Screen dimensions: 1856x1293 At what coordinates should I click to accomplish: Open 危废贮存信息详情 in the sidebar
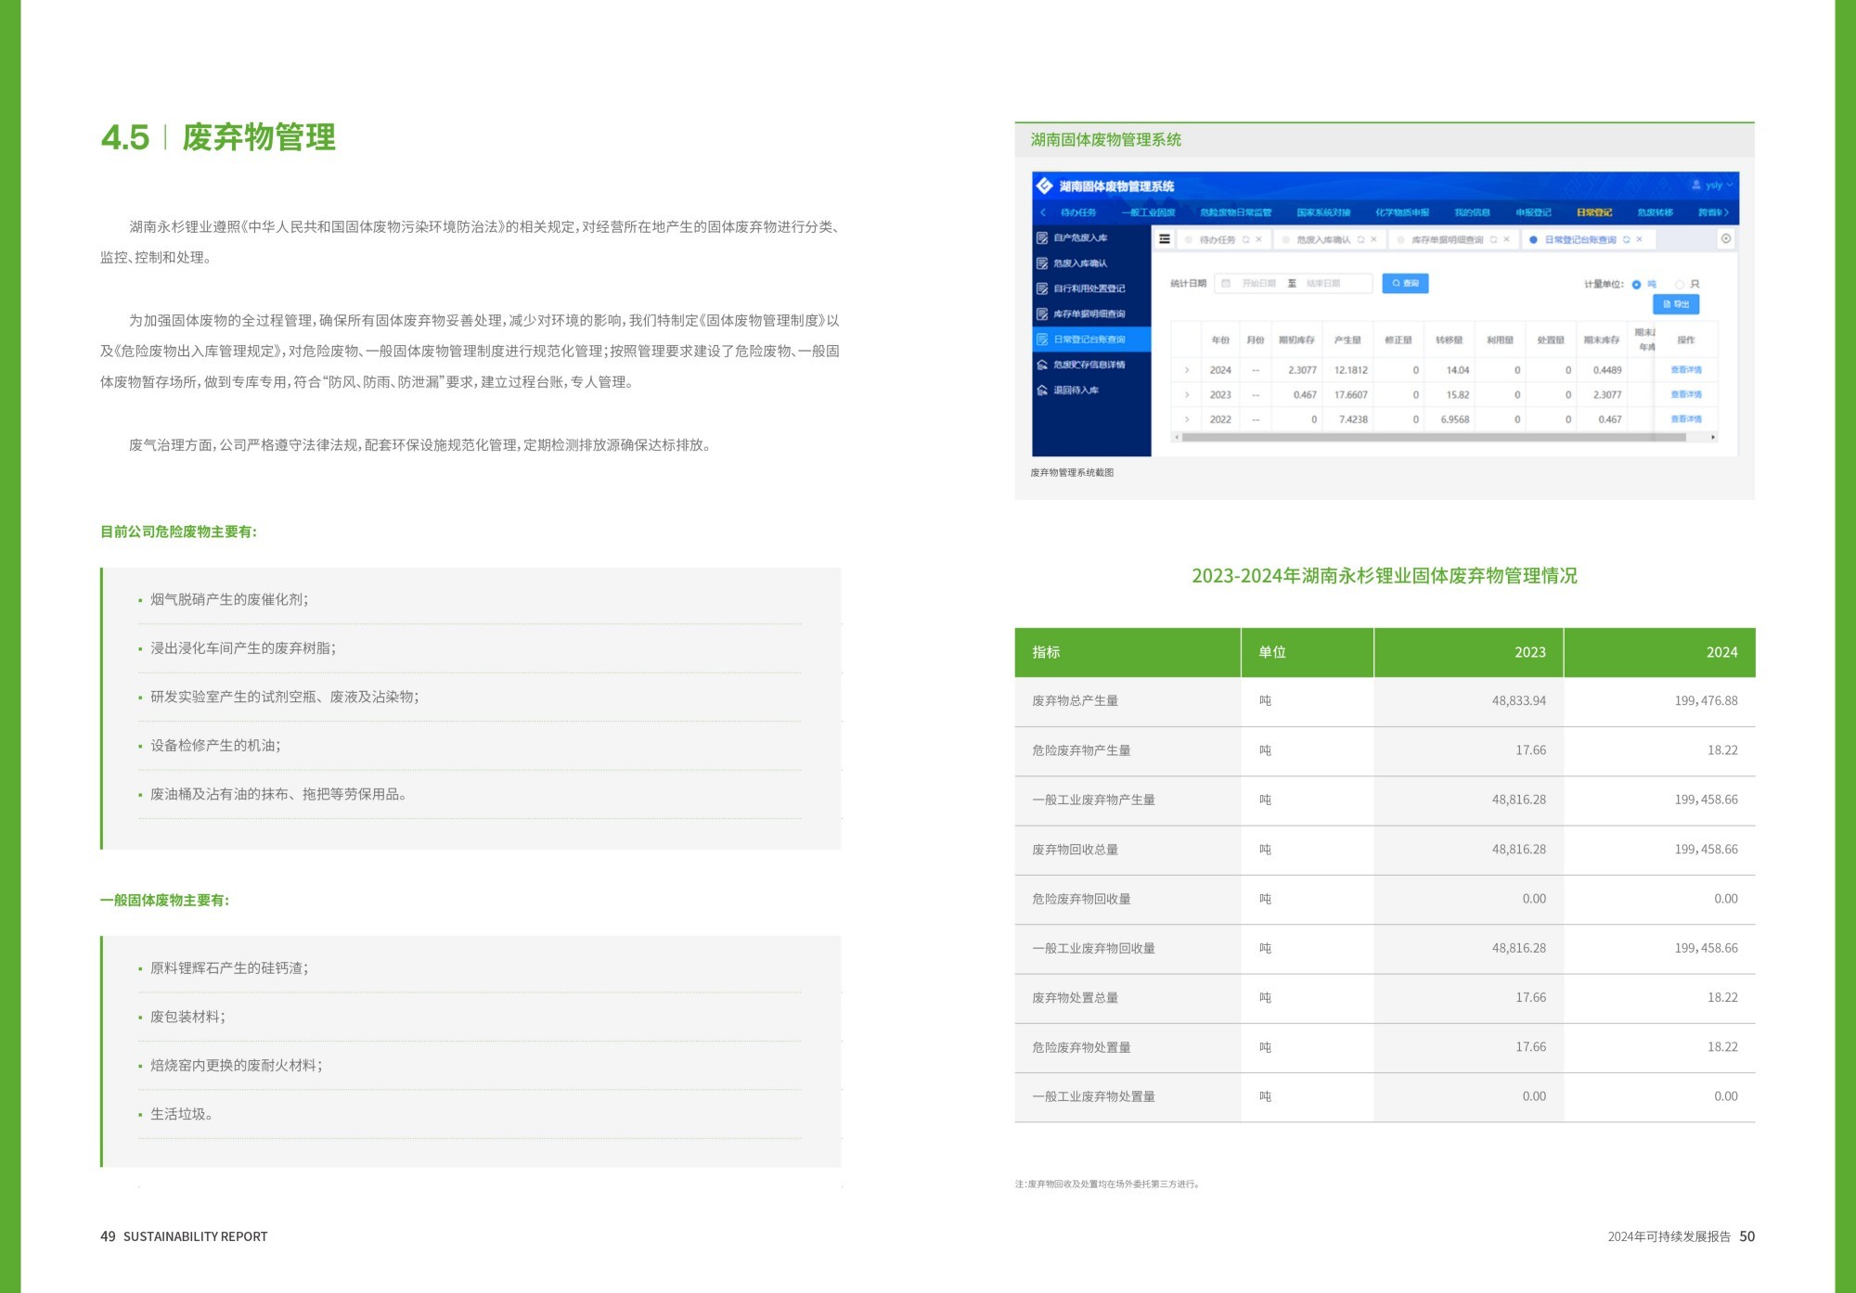click(x=1091, y=365)
